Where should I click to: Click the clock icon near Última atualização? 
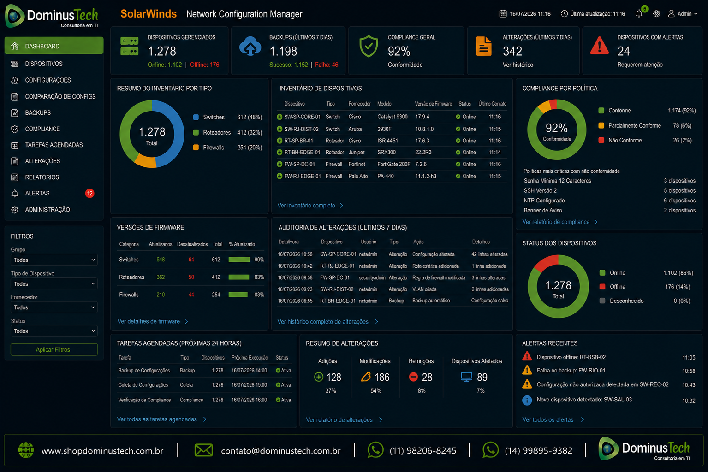coord(565,14)
